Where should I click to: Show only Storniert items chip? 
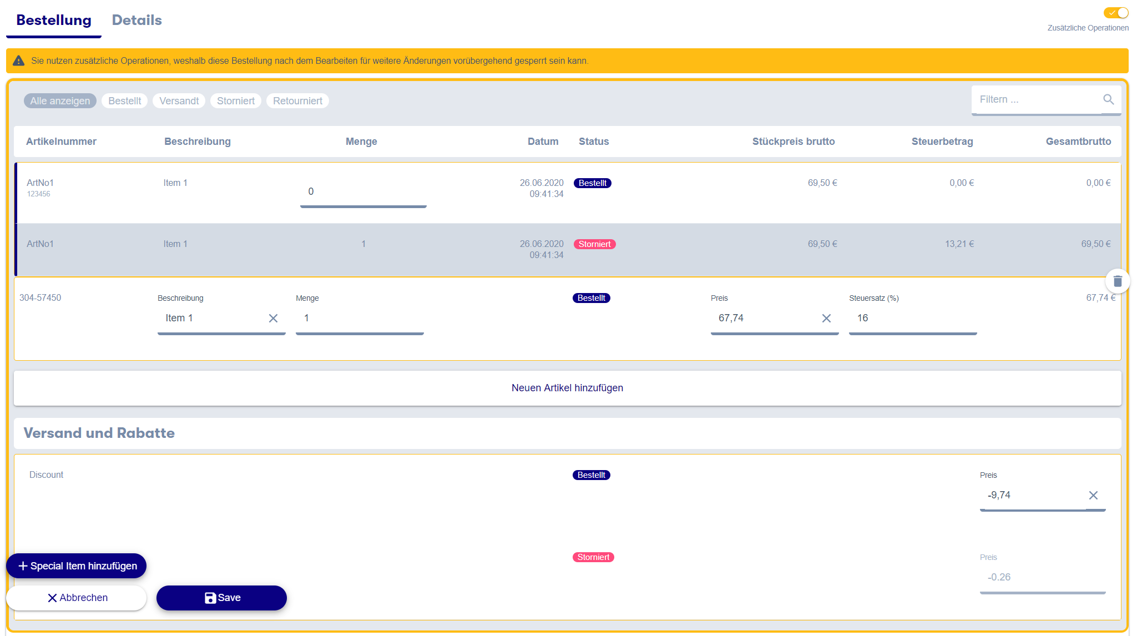point(236,100)
